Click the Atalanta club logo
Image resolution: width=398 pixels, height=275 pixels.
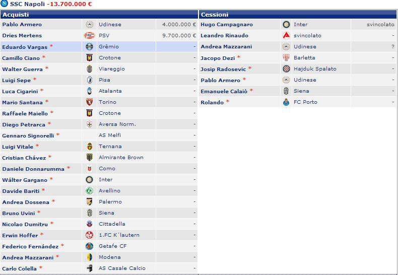click(89, 91)
